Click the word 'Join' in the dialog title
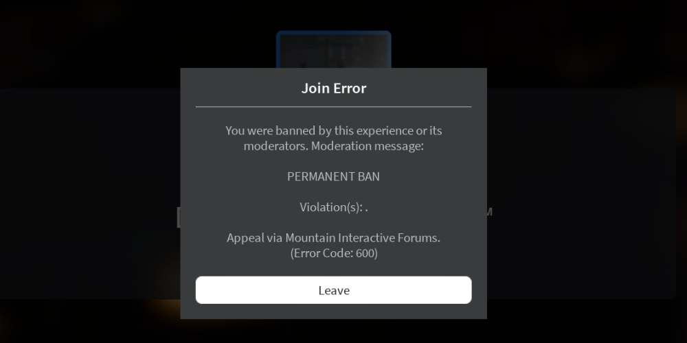Screen dimensions: 687x343 point(315,88)
